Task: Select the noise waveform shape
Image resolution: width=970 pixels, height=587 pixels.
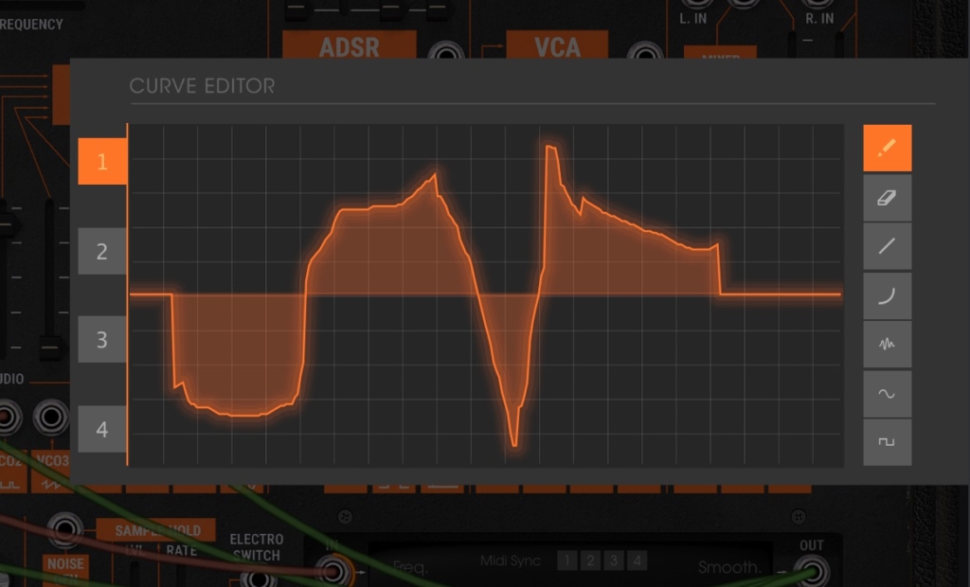Action: click(887, 344)
